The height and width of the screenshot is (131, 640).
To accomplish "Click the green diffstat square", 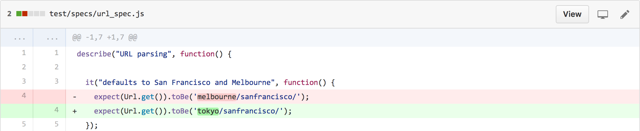I will coord(19,14).
